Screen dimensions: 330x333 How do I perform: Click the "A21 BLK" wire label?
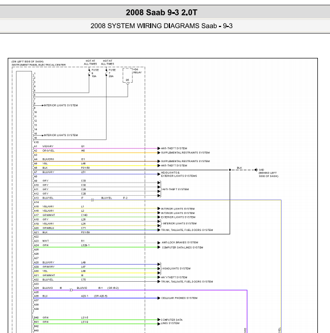(41, 232)
